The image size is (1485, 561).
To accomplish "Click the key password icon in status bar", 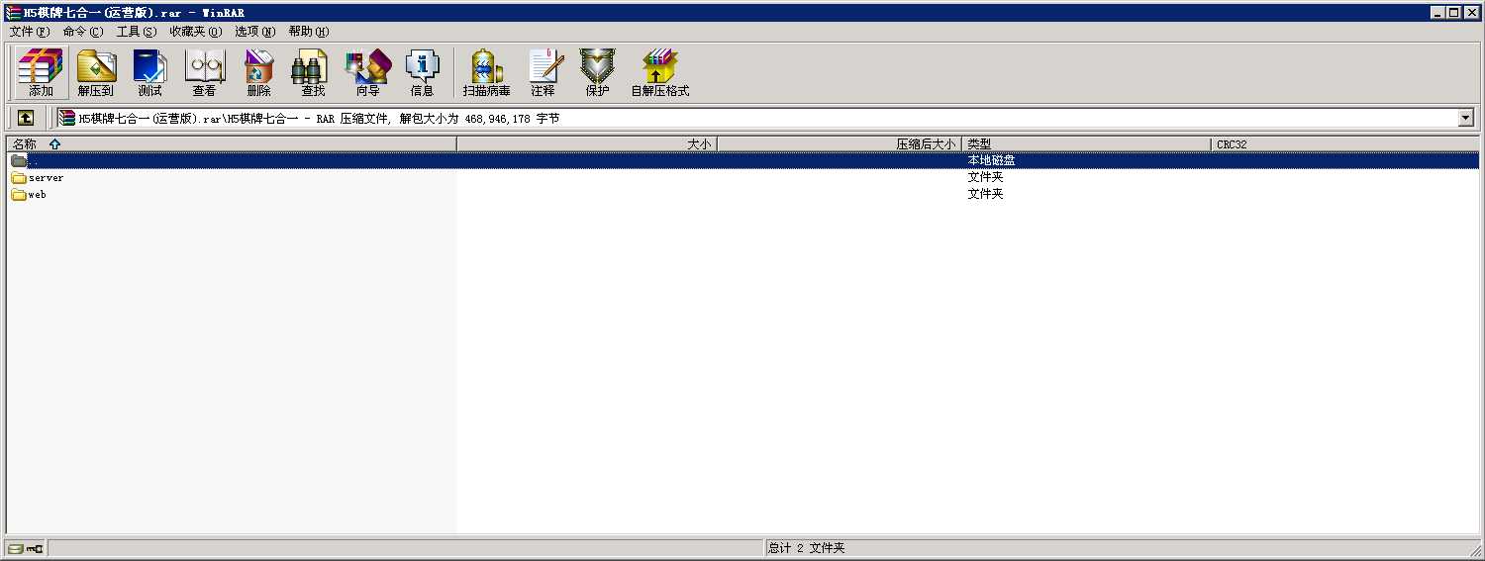I will point(35,548).
